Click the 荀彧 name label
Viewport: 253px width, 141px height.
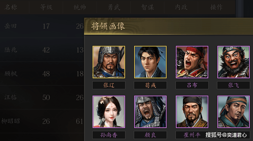point(150,85)
